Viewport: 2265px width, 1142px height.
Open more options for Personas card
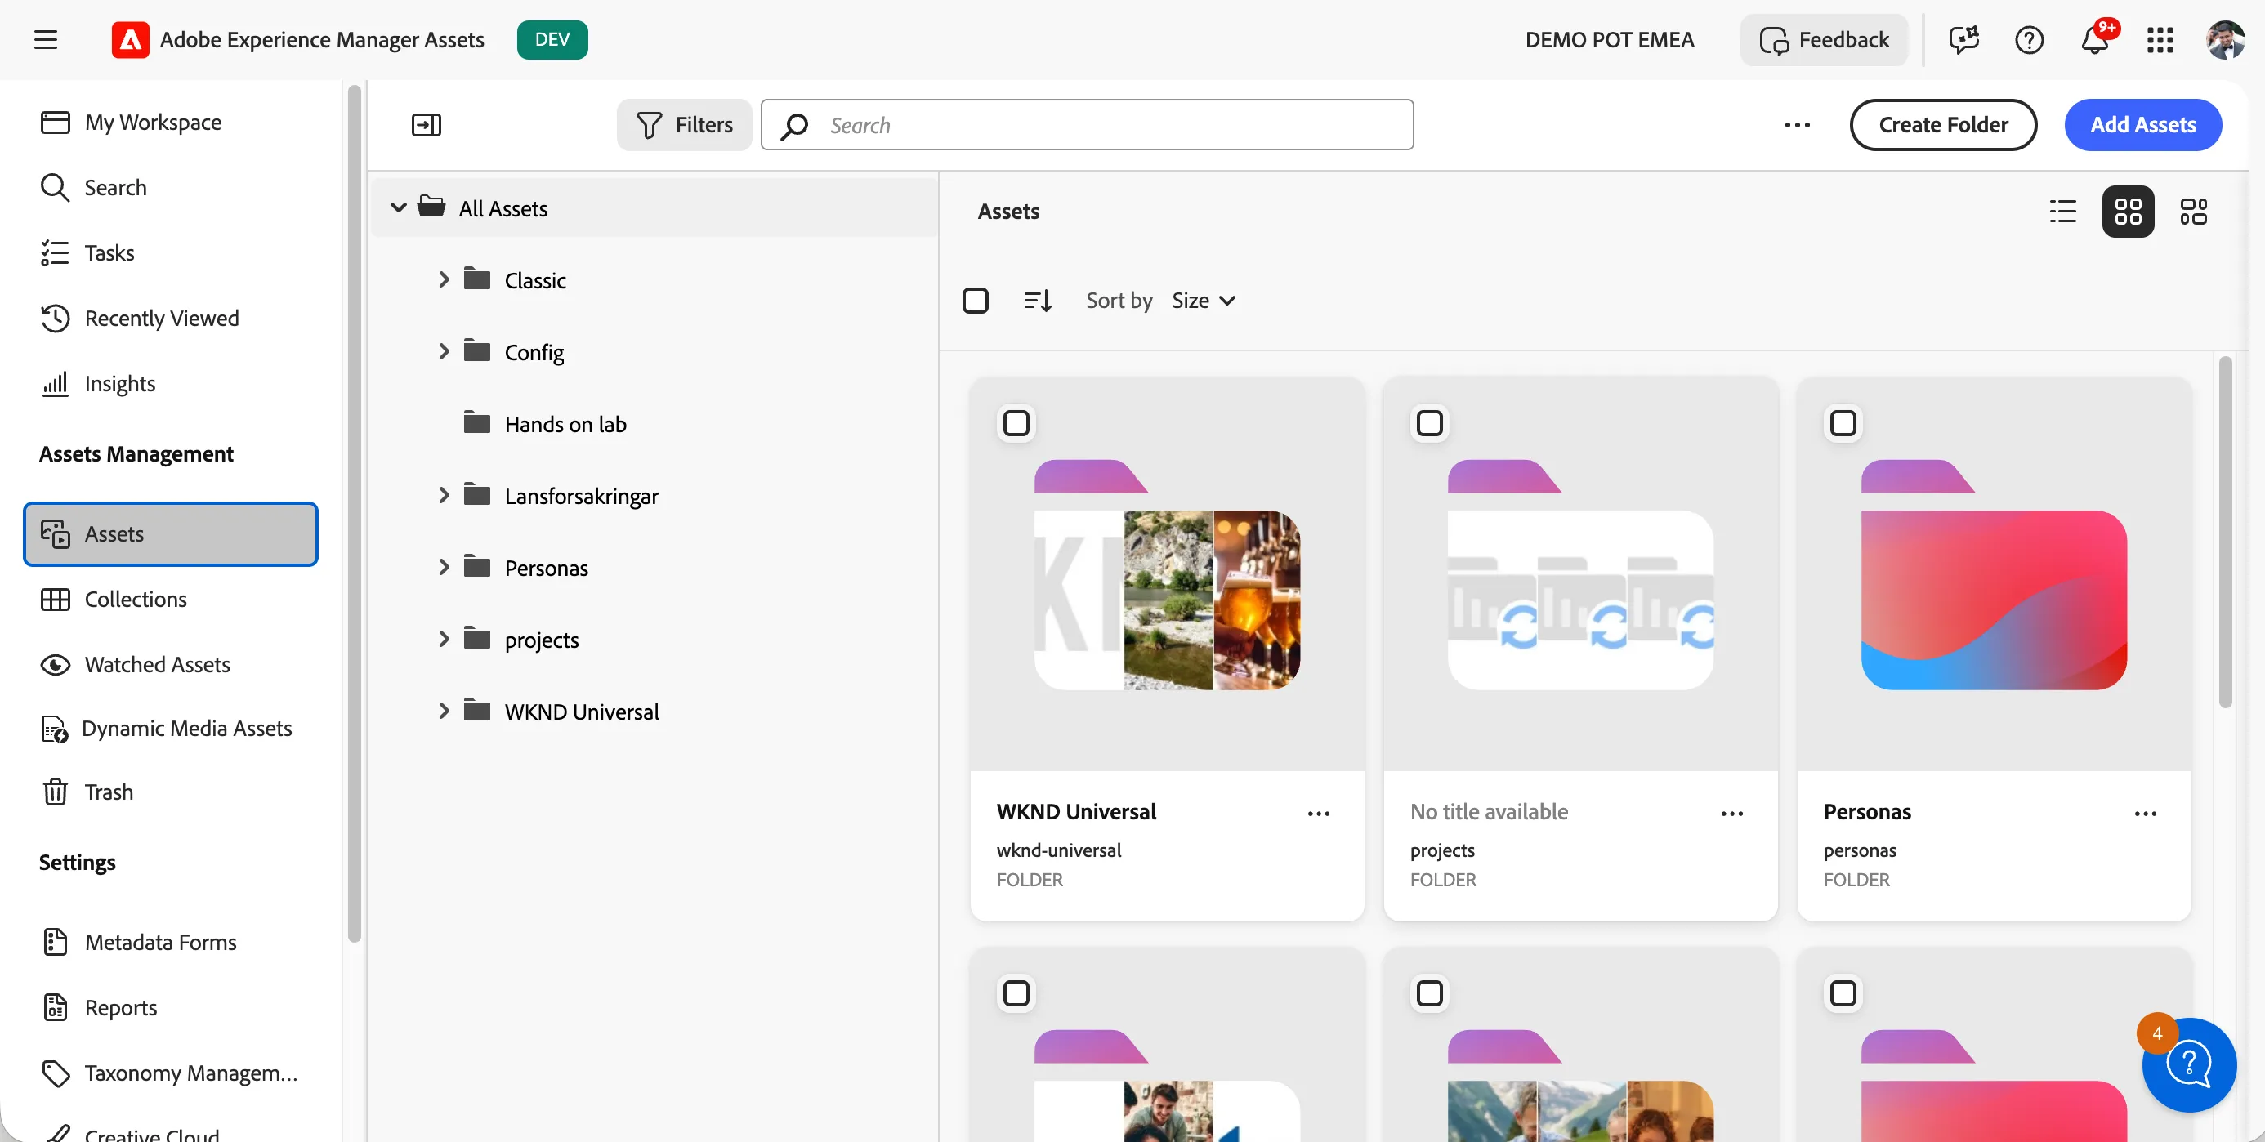coord(2145,813)
